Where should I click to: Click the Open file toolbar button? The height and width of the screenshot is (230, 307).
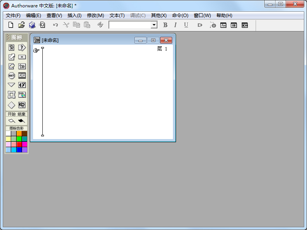[21, 25]
